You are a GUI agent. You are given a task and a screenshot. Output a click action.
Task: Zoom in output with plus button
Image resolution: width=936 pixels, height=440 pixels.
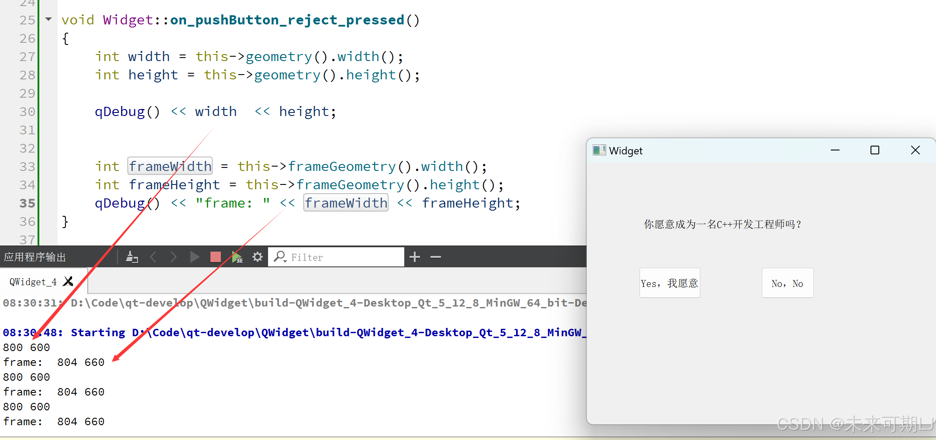[415, 257]
